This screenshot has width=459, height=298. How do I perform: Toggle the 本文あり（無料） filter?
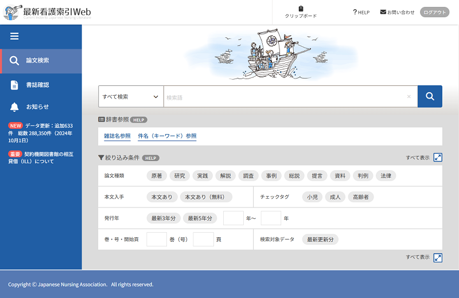click(206, 197)
